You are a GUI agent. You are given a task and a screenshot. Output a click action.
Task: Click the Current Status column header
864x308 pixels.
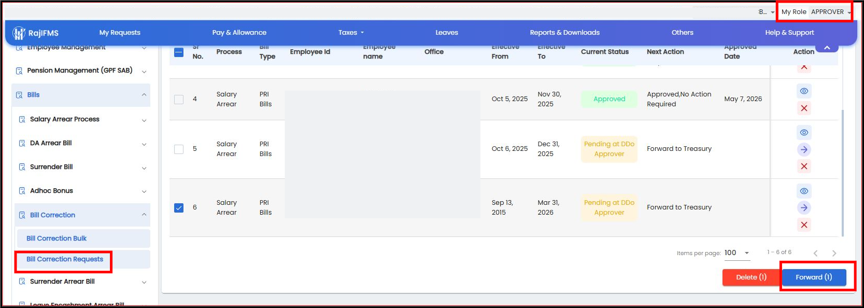[604, 52]
